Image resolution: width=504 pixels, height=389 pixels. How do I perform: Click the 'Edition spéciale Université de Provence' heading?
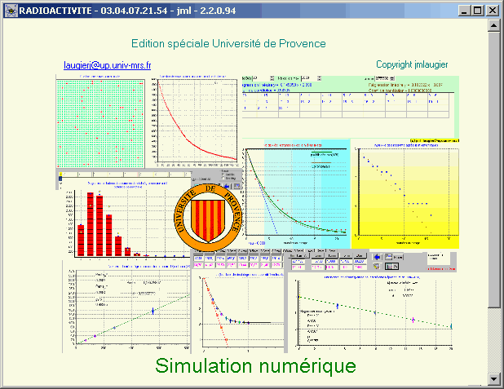click(x=228, y=43)
